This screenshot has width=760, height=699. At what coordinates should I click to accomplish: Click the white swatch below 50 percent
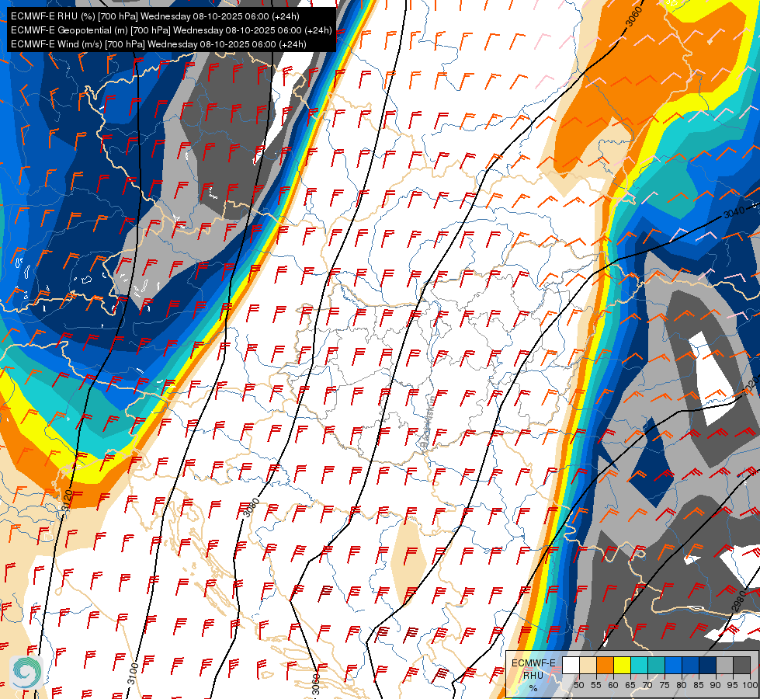coord(571,665)
